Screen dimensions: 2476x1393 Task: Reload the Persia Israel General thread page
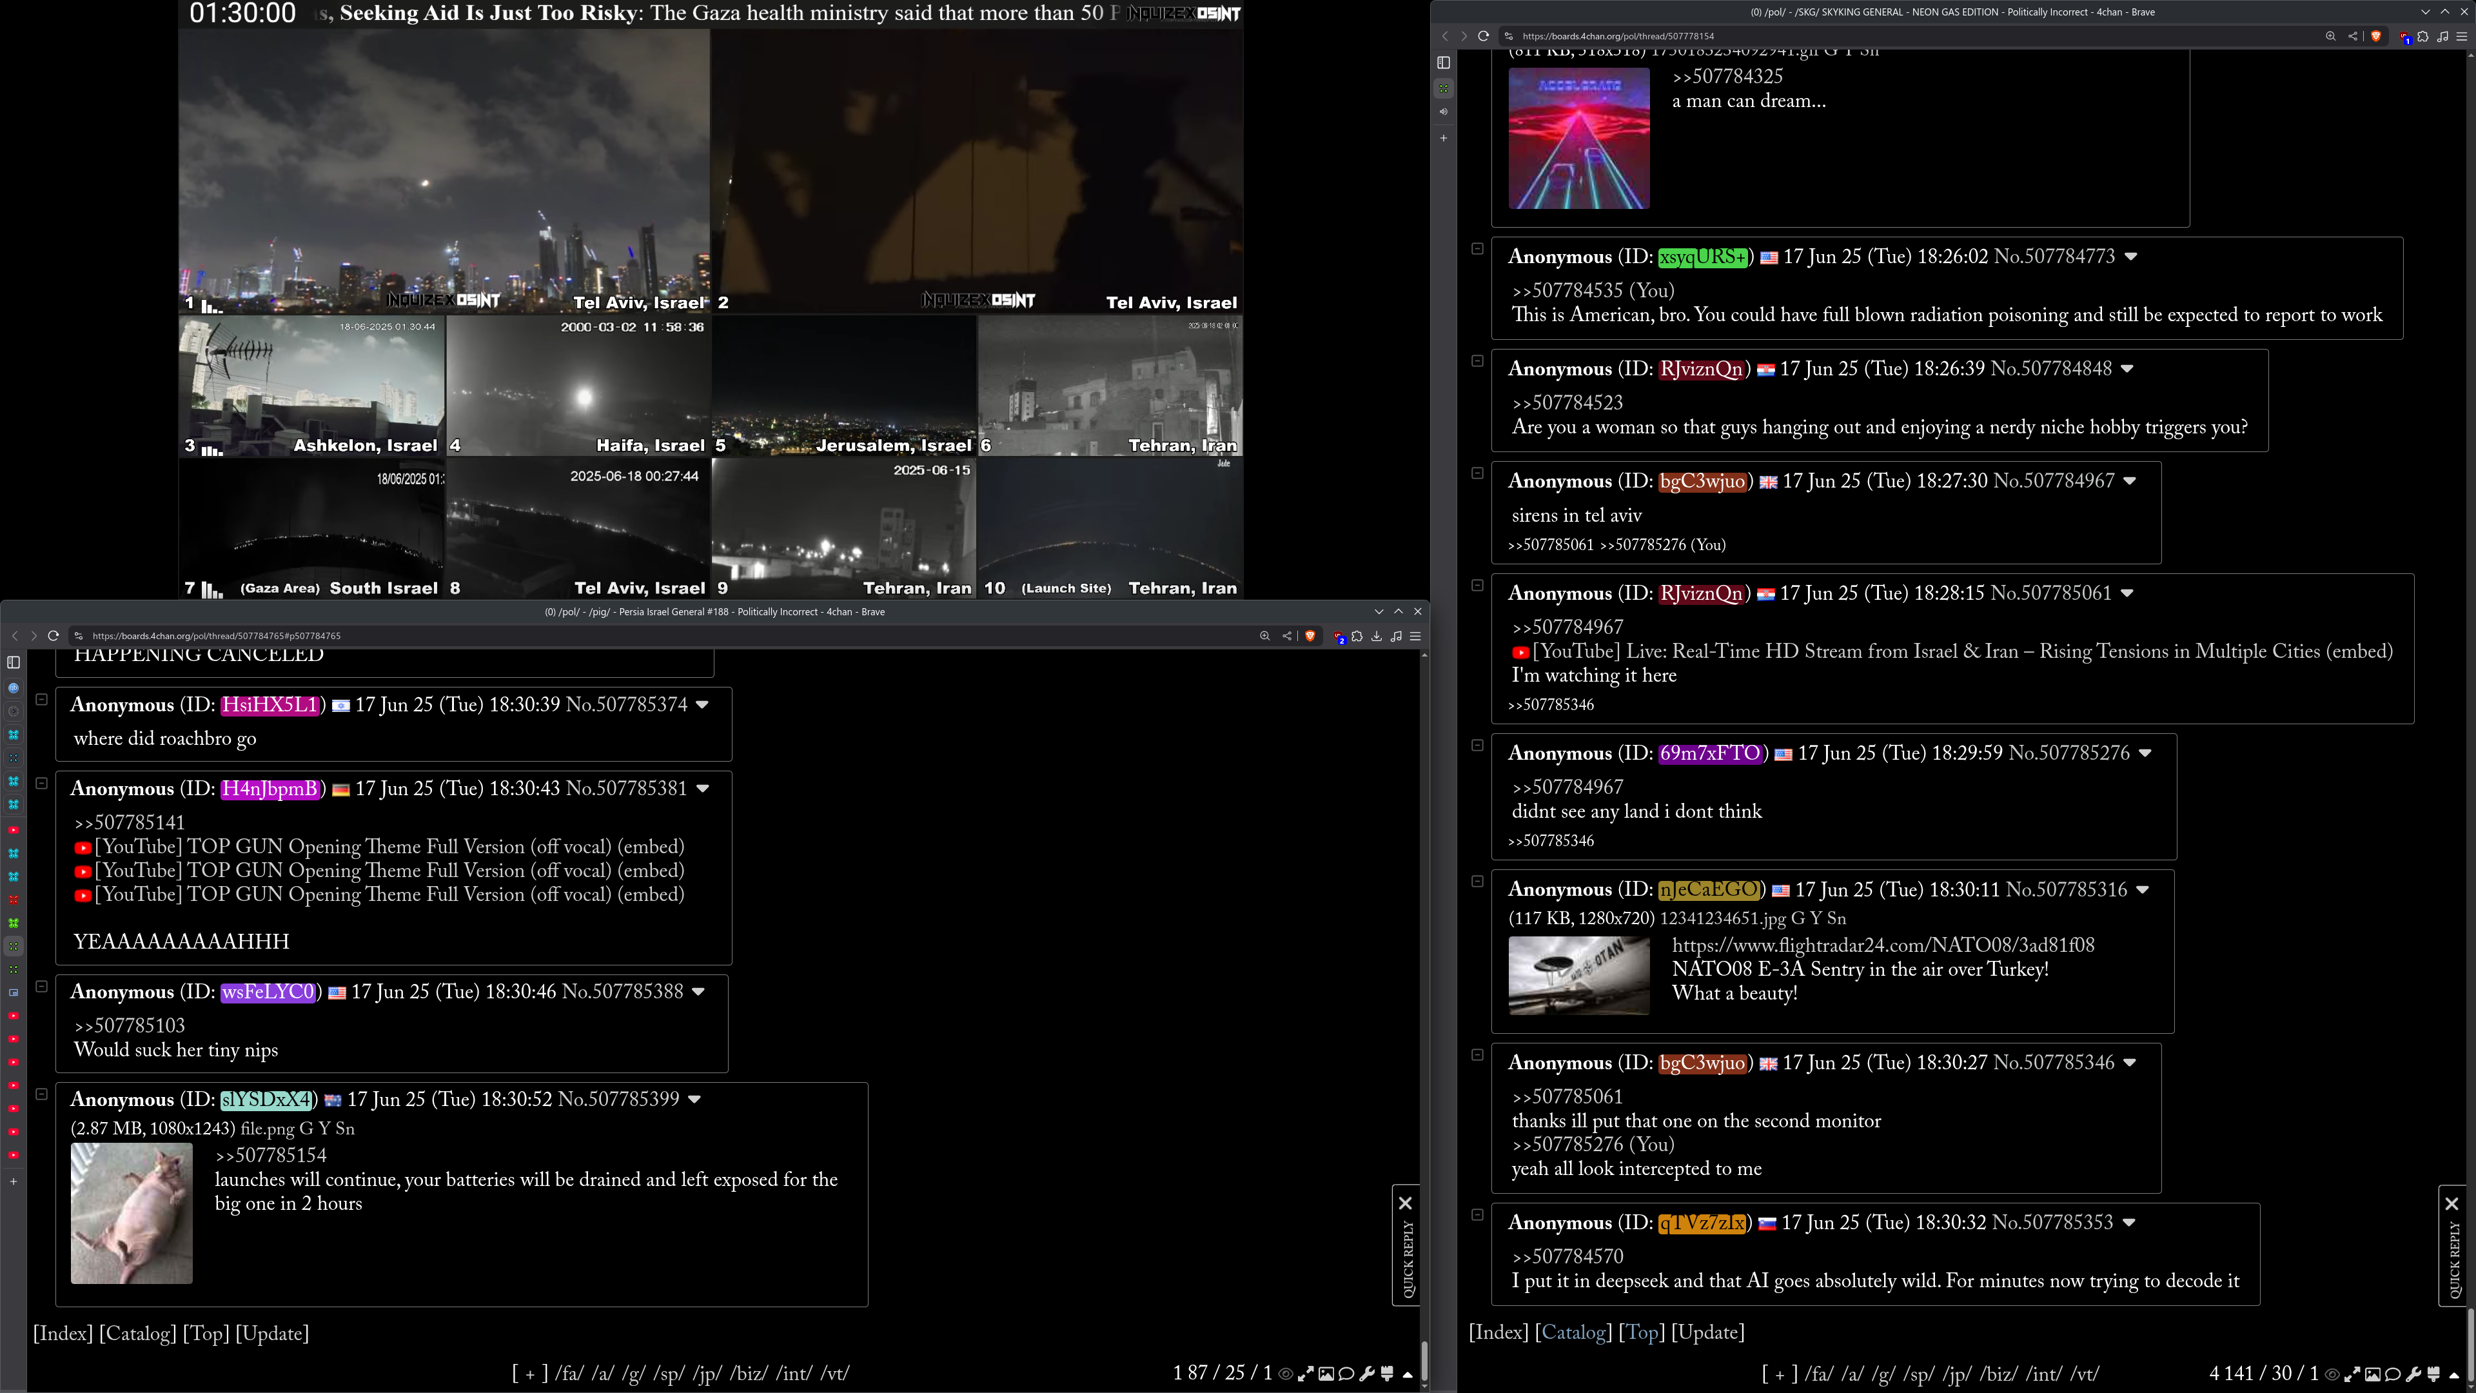(53, 635)
